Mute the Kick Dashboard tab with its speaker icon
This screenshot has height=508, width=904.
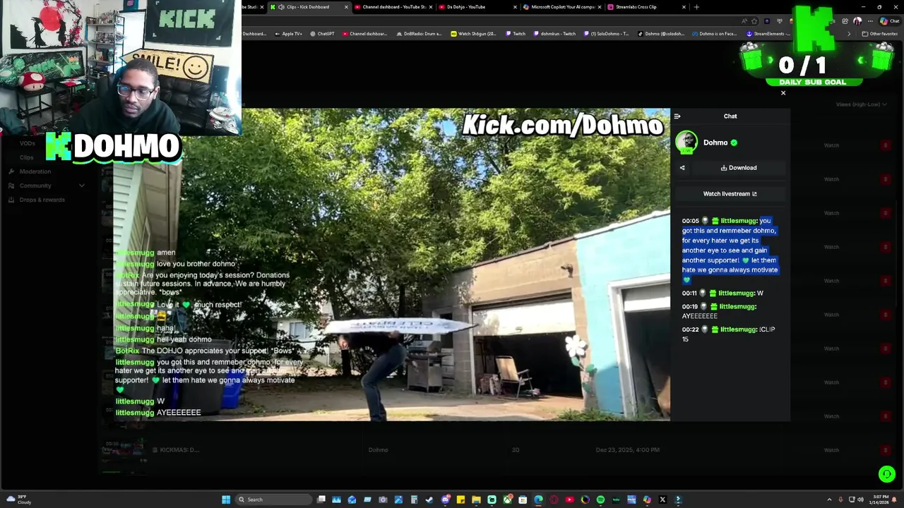pos(281,7)
